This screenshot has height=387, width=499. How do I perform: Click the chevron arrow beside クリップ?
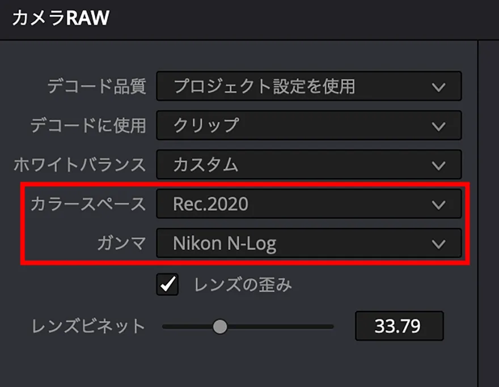(438, 126)
